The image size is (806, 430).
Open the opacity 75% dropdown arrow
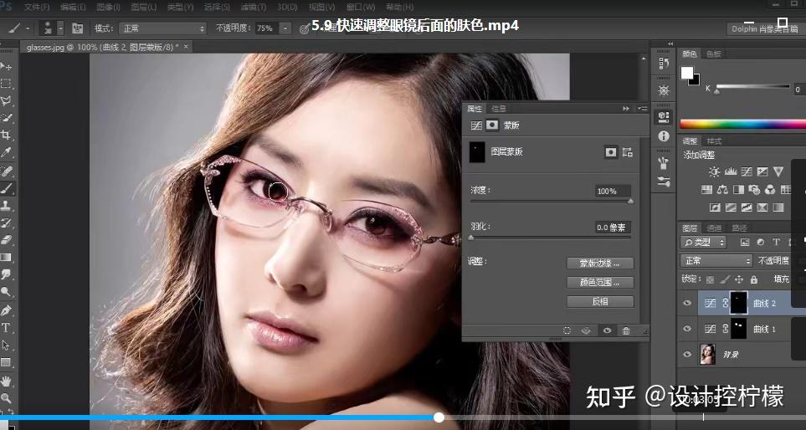tap(285, 28)
